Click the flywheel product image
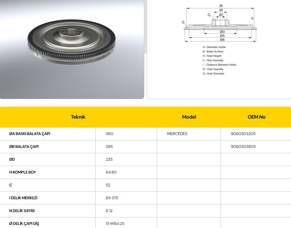 click(x=72, y=42)
